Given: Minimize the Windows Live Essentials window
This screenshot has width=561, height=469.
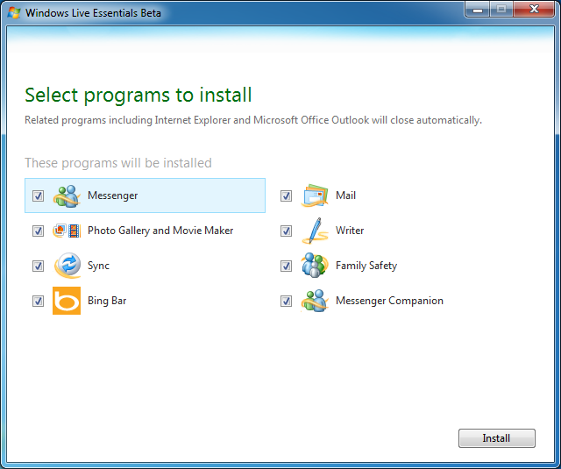Looking at the screenshot, I should [478, 10].
